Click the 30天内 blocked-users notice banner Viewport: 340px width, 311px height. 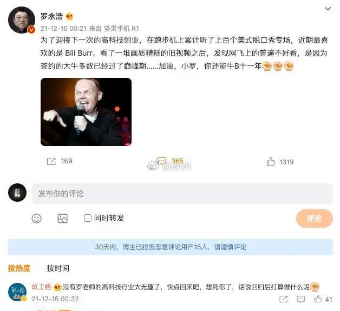pyautogui.click(x=171, y=247)
